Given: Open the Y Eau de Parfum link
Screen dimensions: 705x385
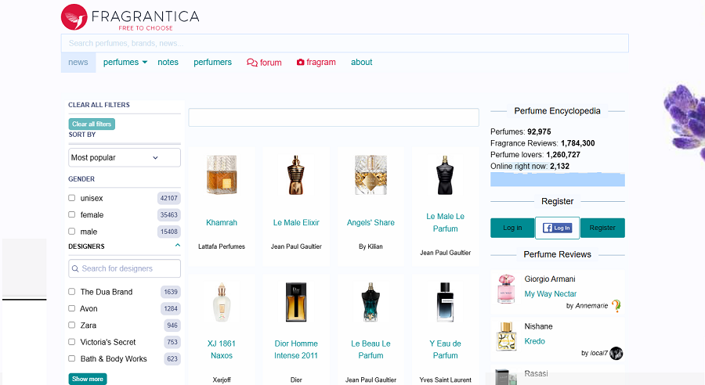Looking at the screenshot, I should pos(446,350).
